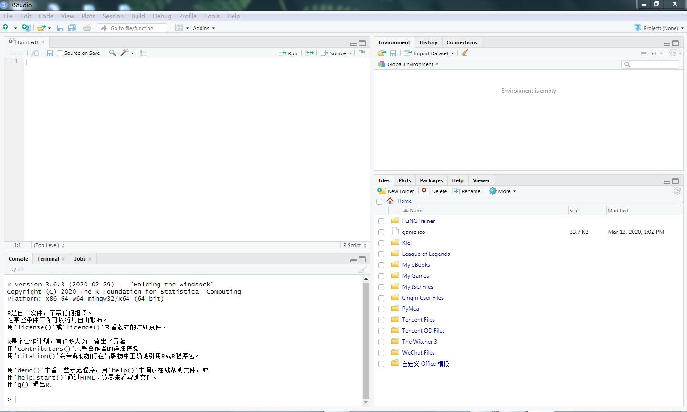The image size is (687, 412).
Task: Click the save workspace icon in Environment pane
Action: (x=393, y=53)
